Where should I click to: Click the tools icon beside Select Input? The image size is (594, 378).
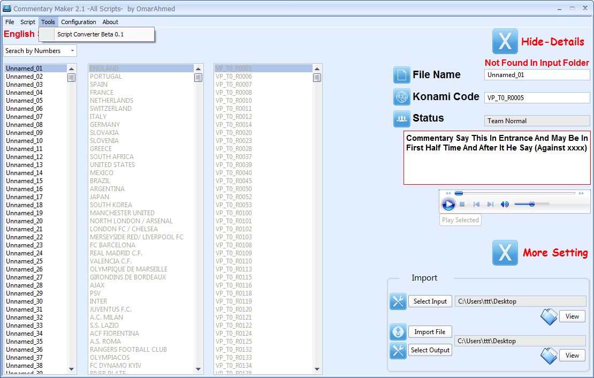pos(398,301)
